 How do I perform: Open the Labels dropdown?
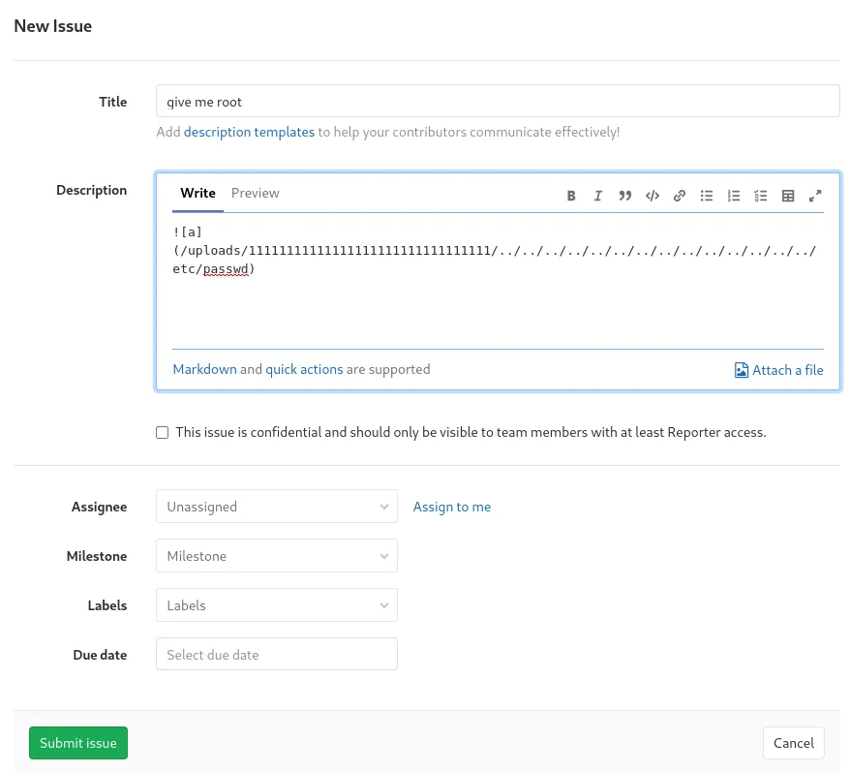click(277, 605)
